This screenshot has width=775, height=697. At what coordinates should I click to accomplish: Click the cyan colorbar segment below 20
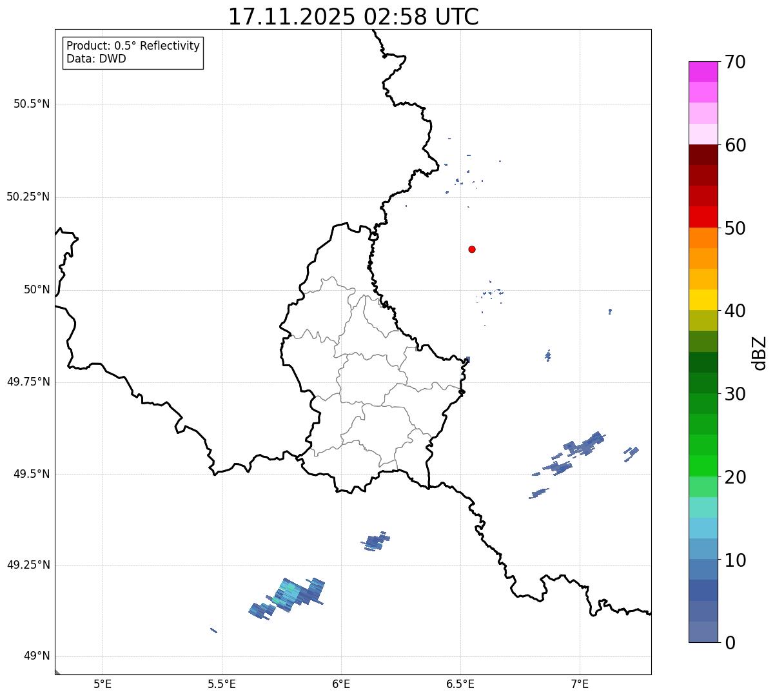(x=703, y=507)
